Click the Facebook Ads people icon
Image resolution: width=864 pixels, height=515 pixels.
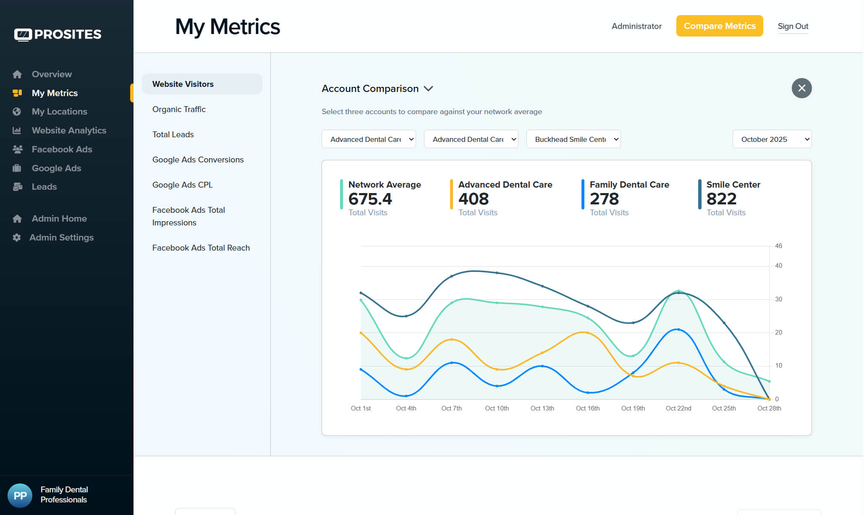[17, 149]
